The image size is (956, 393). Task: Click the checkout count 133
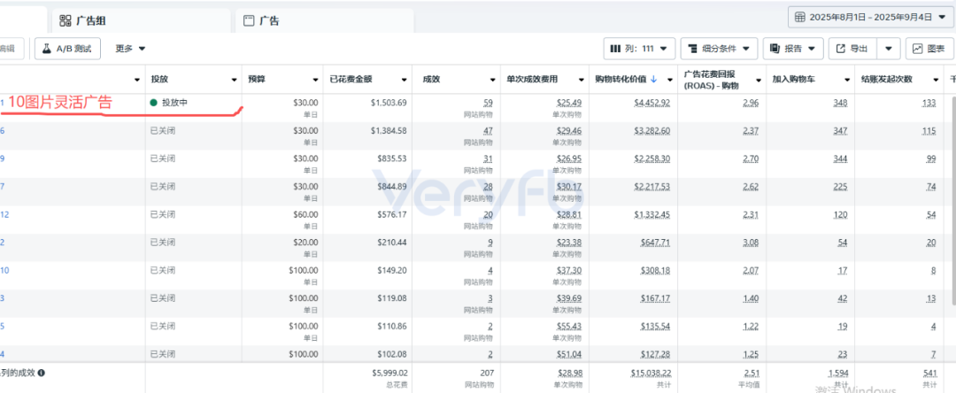pos(929,103)
